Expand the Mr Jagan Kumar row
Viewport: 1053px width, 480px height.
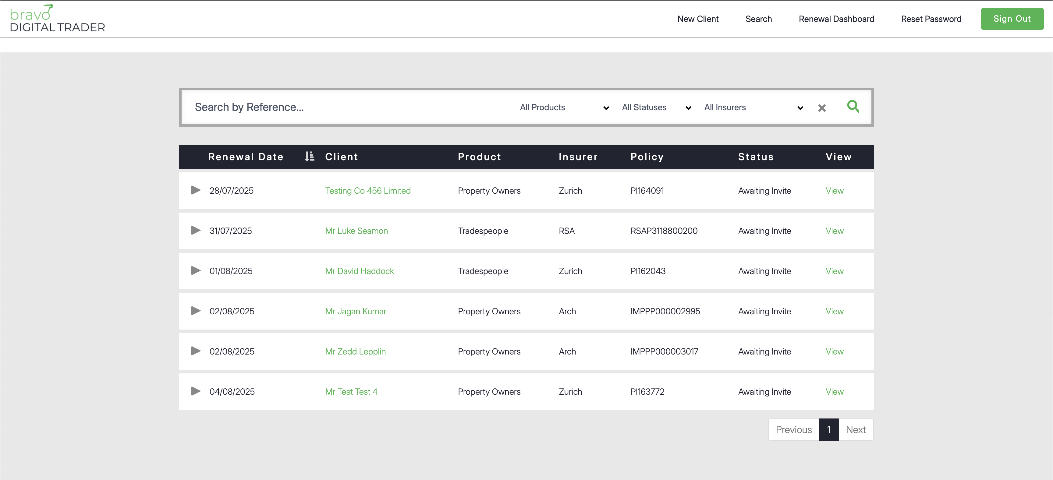pos(196,311)
